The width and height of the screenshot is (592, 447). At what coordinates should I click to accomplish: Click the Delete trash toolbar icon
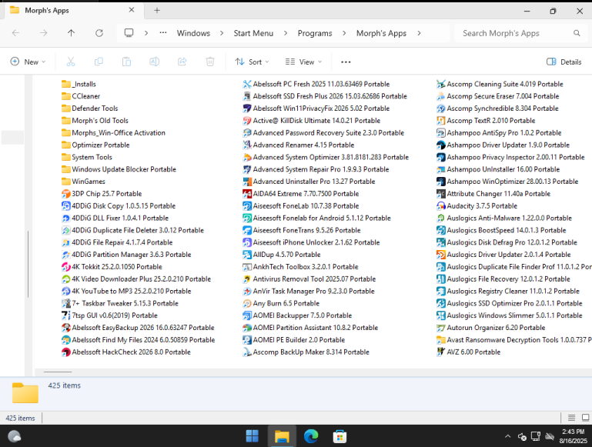pos(210,62)
